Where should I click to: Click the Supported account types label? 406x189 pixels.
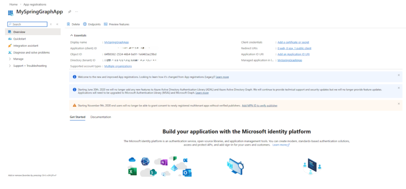click(86, 66)
